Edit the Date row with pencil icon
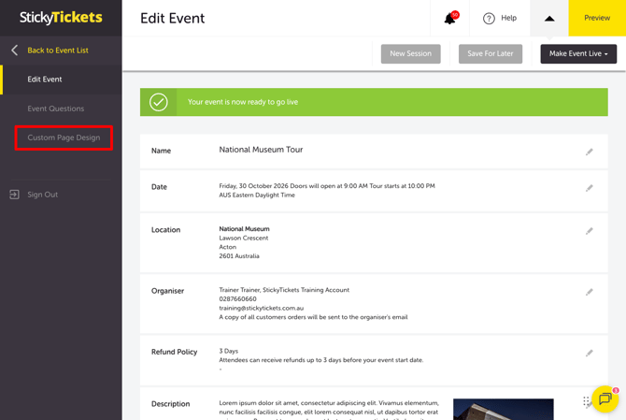626x420 pixels. tap(590, 188)
